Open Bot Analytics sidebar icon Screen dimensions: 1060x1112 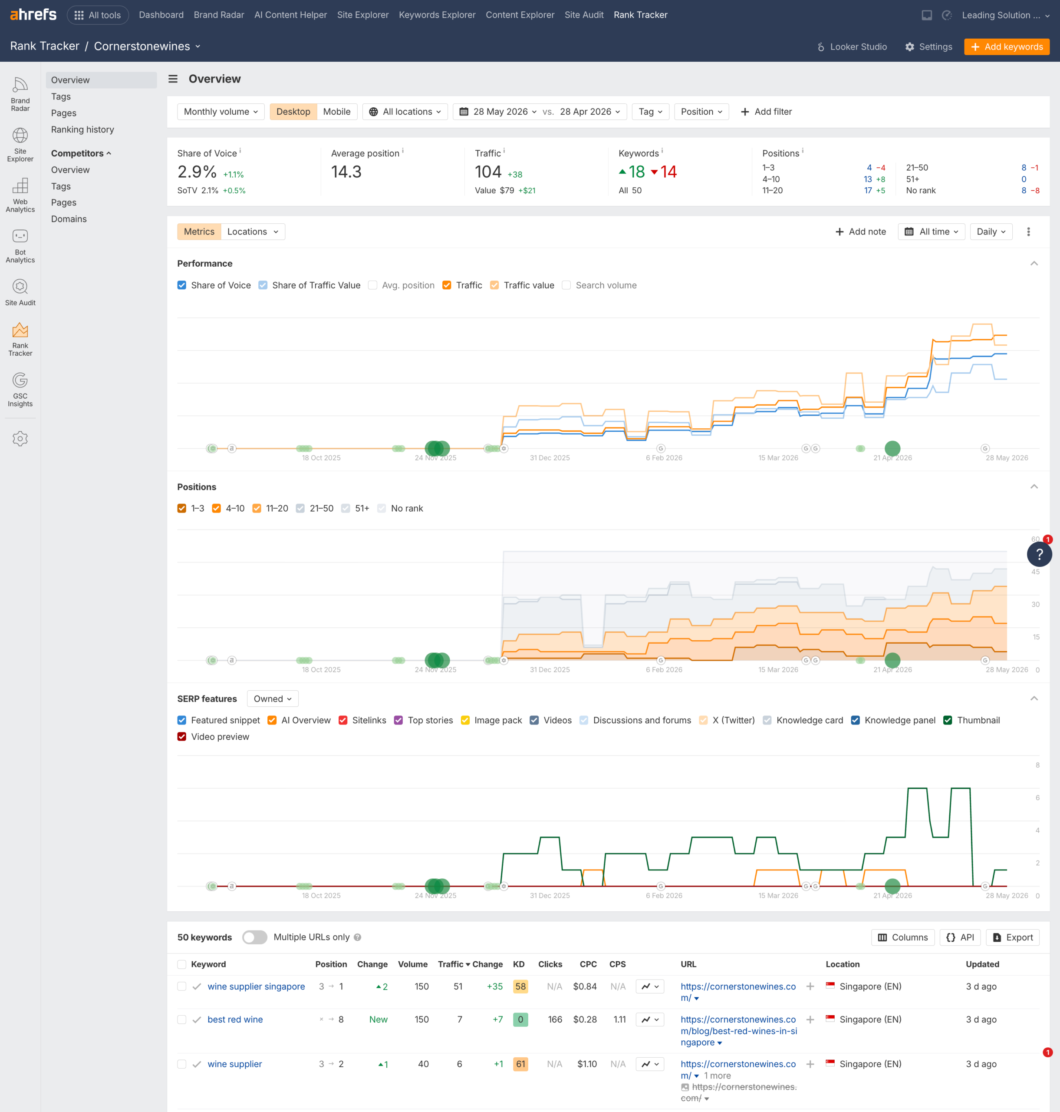tap(20, 246)
